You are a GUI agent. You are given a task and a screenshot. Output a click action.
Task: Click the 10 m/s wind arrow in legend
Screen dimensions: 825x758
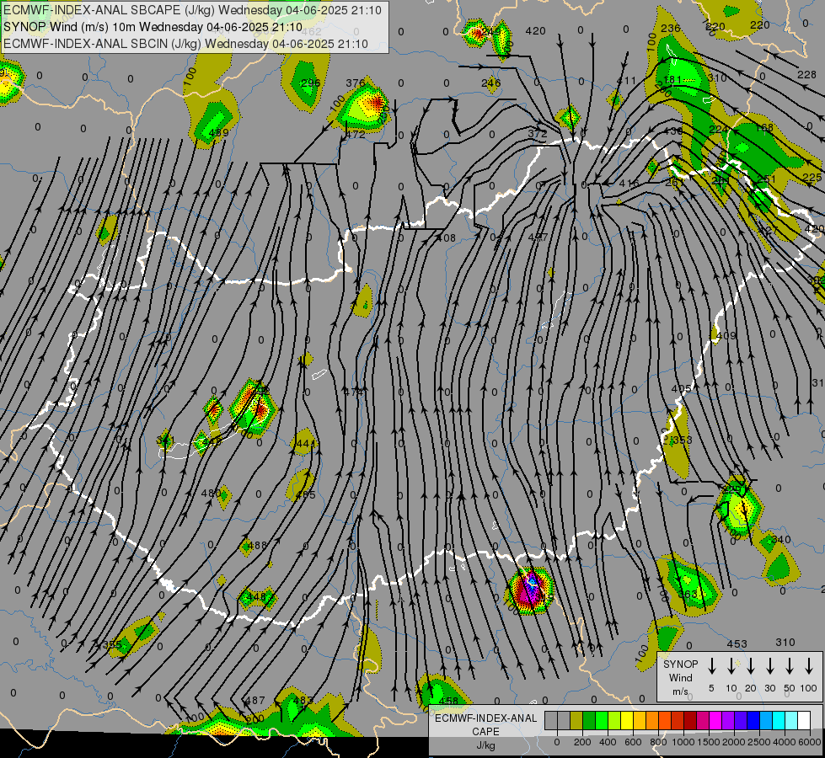(731, 666)
